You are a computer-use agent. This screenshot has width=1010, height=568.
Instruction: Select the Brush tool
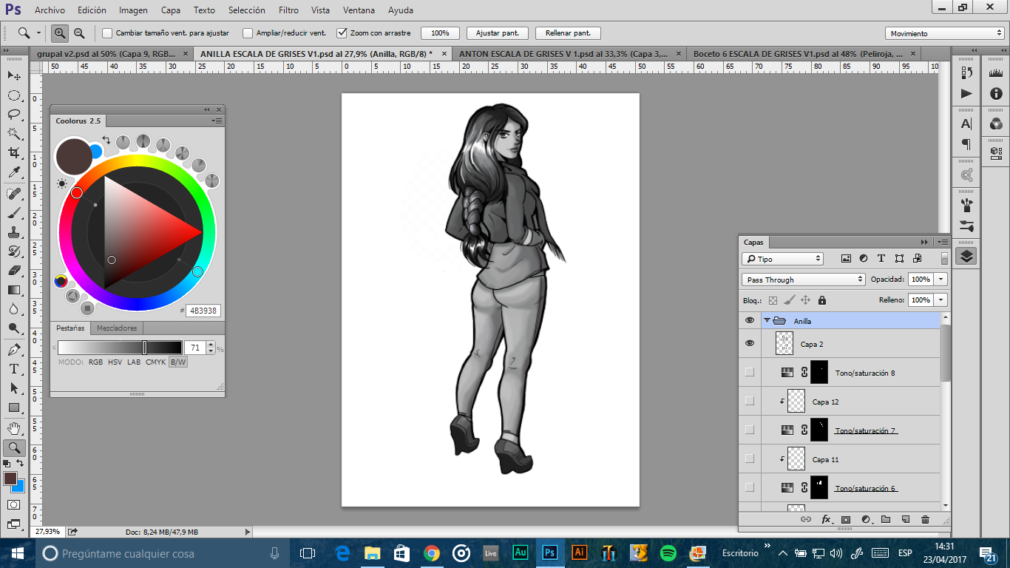pyautogui.click(x=14, y=212)
